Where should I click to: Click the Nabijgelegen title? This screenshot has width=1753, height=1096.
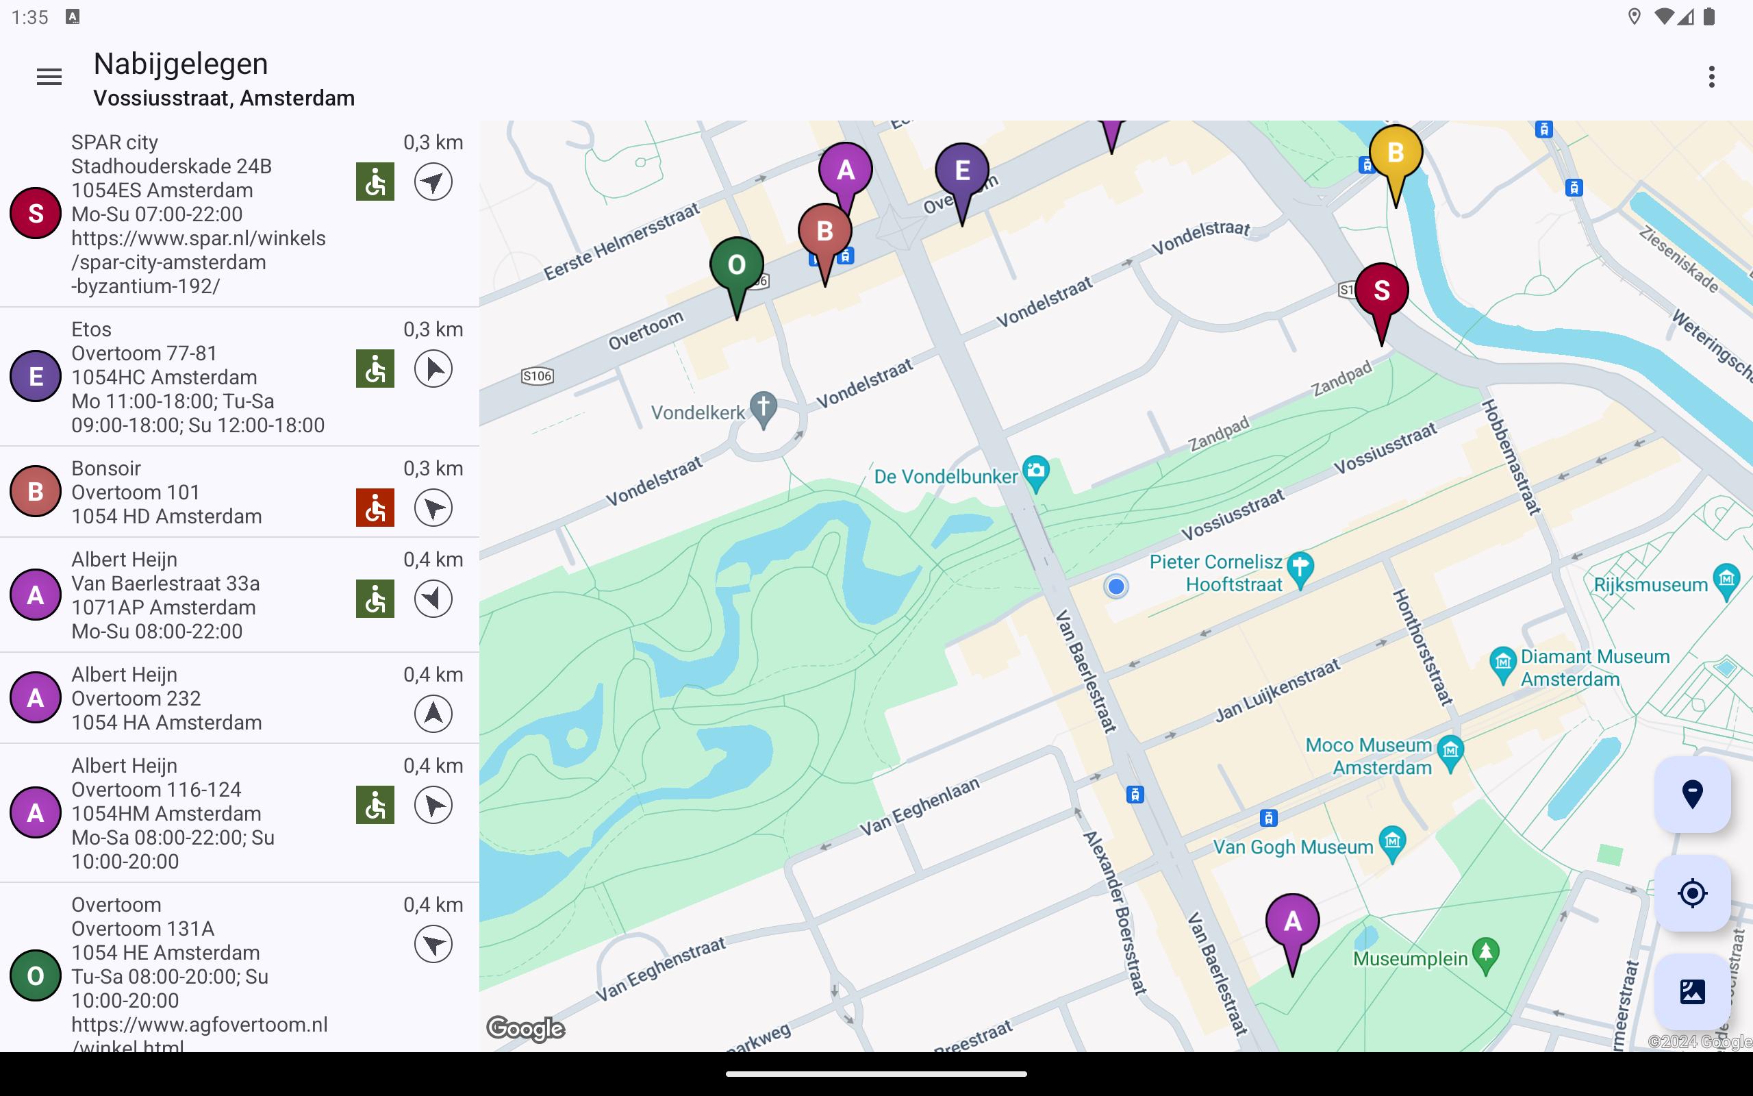coord(181,64)
